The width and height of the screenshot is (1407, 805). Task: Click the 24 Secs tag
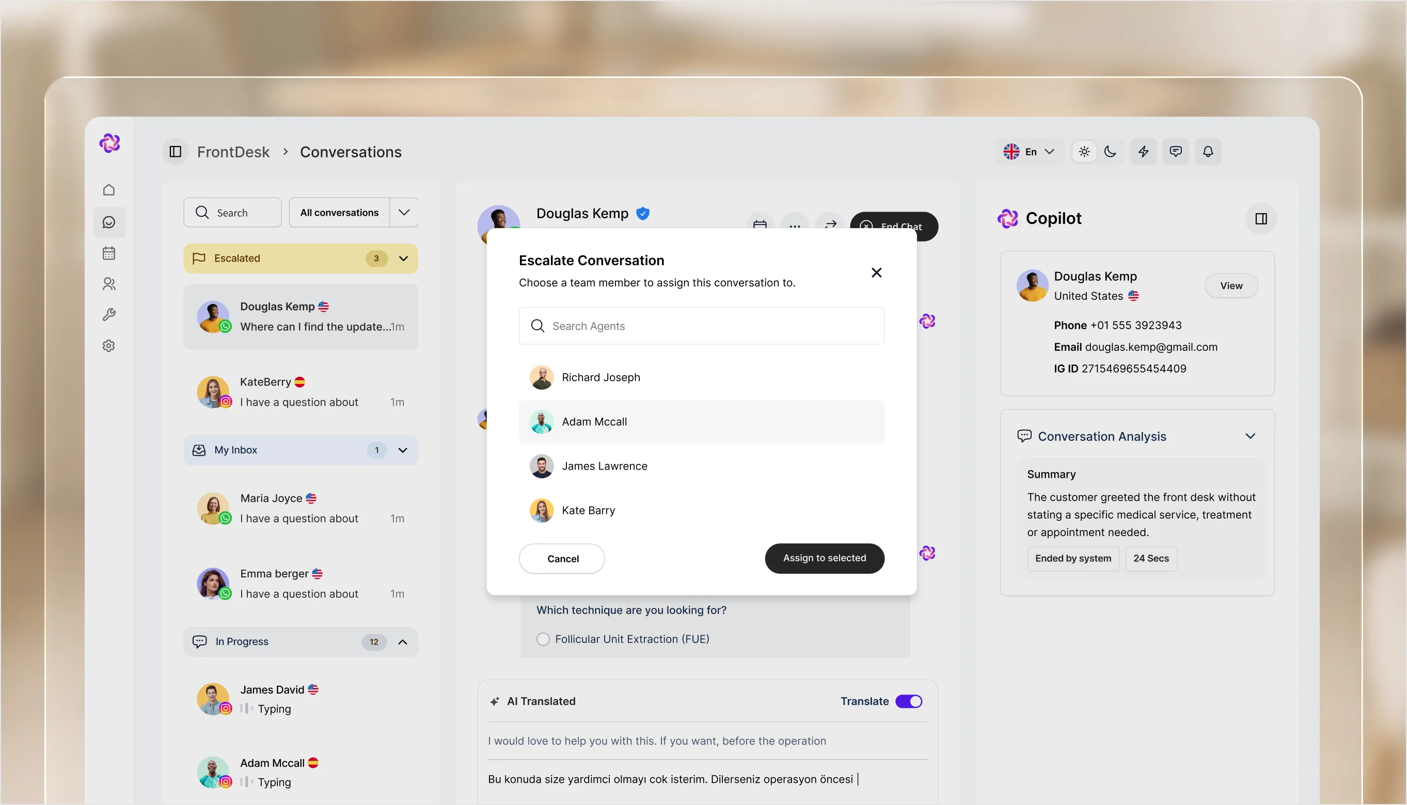pyautogui.click(x=1150, y=558)
